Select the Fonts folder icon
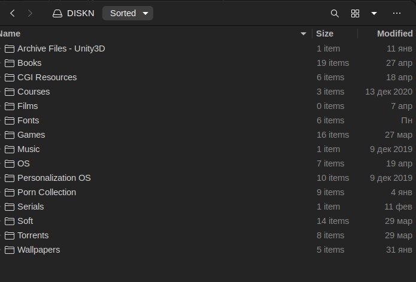Viewport: 416px width, 282px height. [10, 120]
